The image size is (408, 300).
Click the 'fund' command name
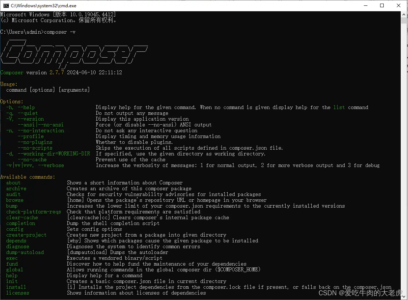click(x=12, y=264)
